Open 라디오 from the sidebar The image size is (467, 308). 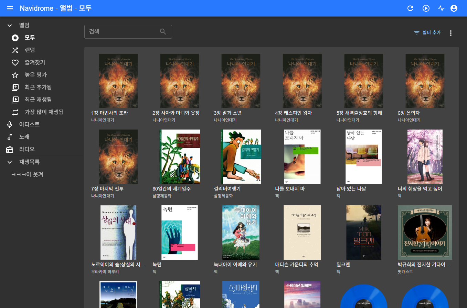[26, 150]
